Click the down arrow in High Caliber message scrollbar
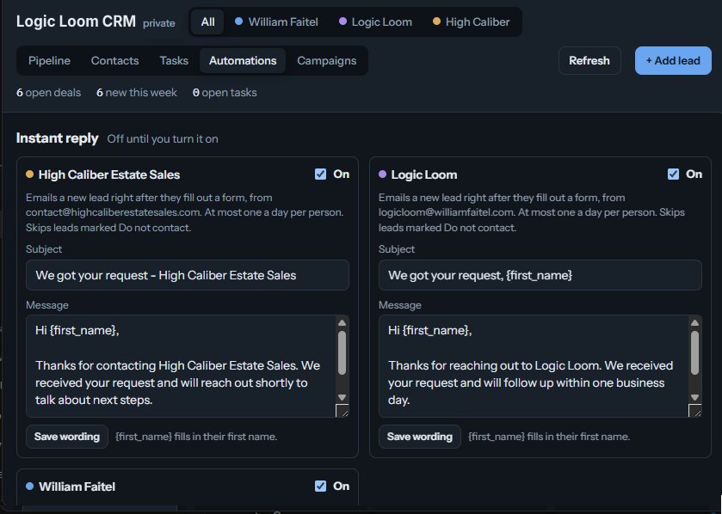722x514 pixels. pyautogui.click(x=342, y=397)
